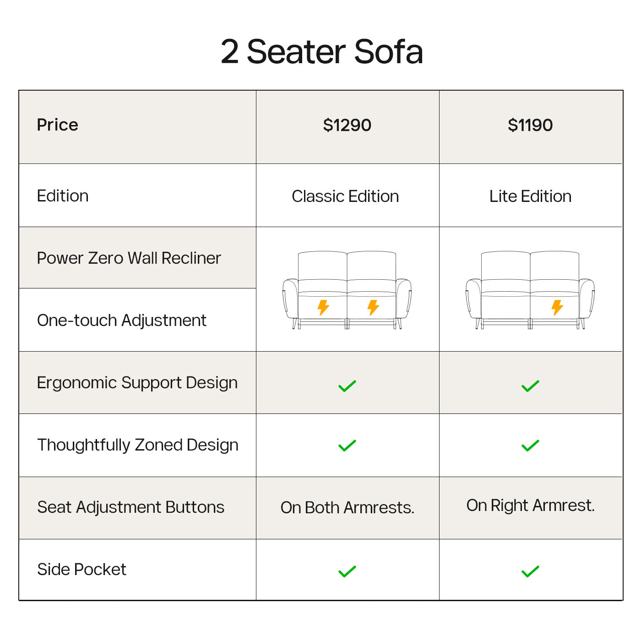Image resolution: width=641 pixels, height=641 pixels.
Task: Click the Classic Edition right seat lightning bolt
Action: pos(373,308)
